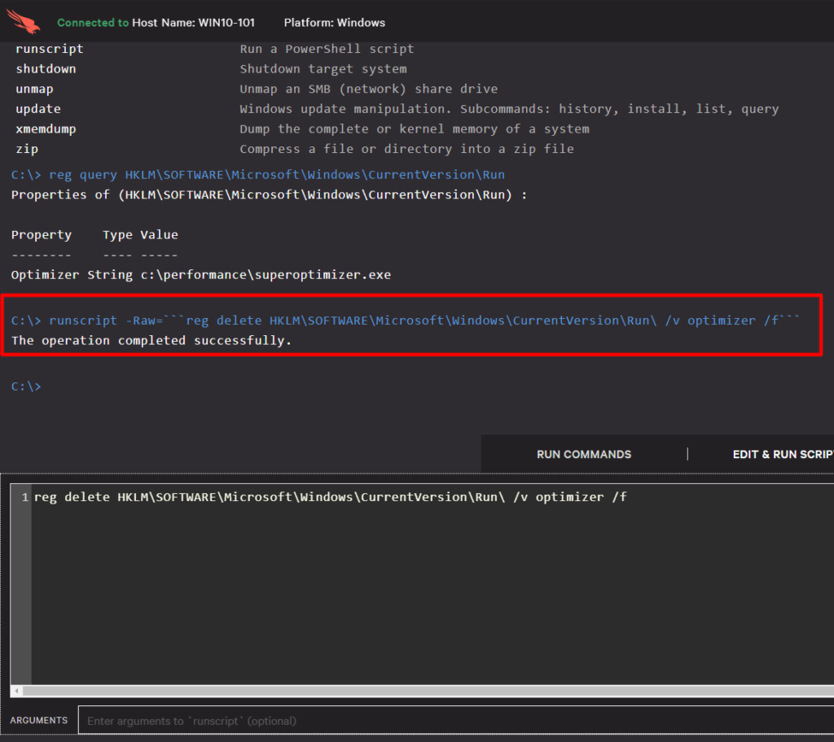Click the 'Optimizer String c:\performance\superoptimizer.exe' row
This screenshot has width=834, height=742.
tap(201, 275)
